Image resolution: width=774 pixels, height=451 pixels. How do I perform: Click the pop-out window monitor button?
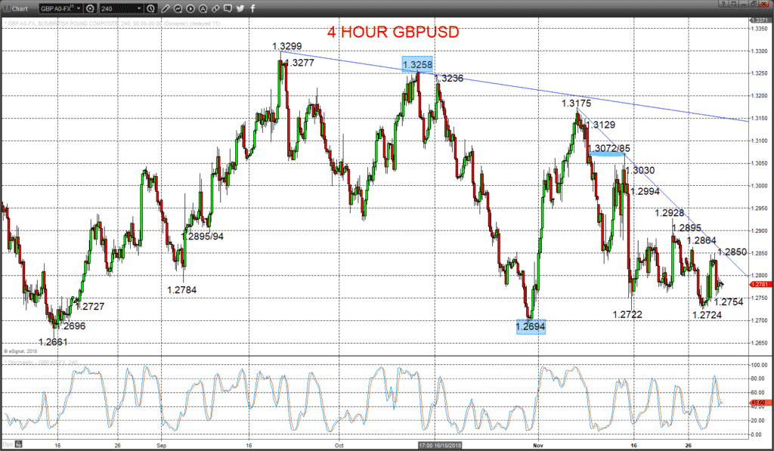733,4
